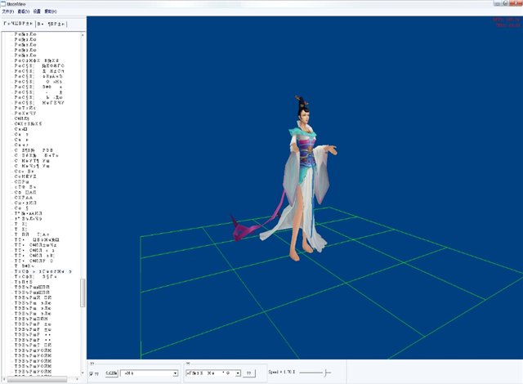Open the 设置 Settings menu
This screenshot has height=384, width=523.
(x=37, y=11)
